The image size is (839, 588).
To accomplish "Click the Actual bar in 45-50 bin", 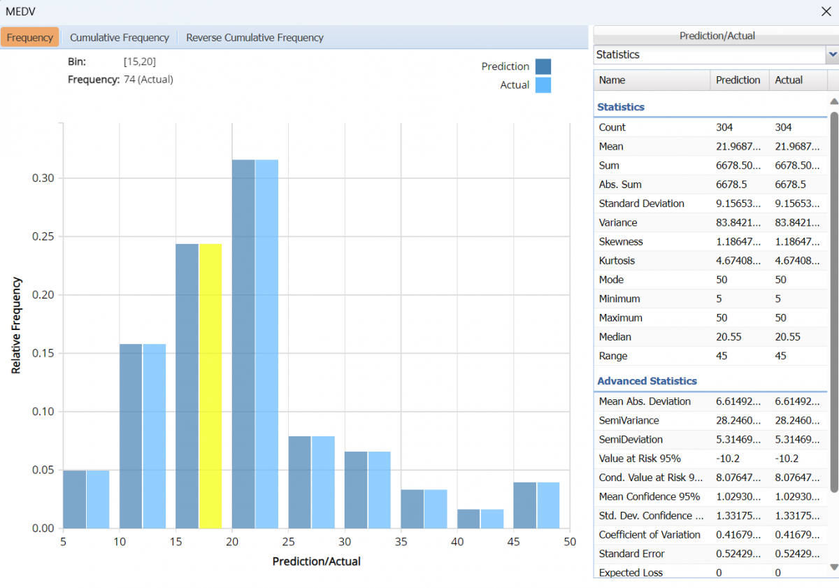I will (548, 505).
